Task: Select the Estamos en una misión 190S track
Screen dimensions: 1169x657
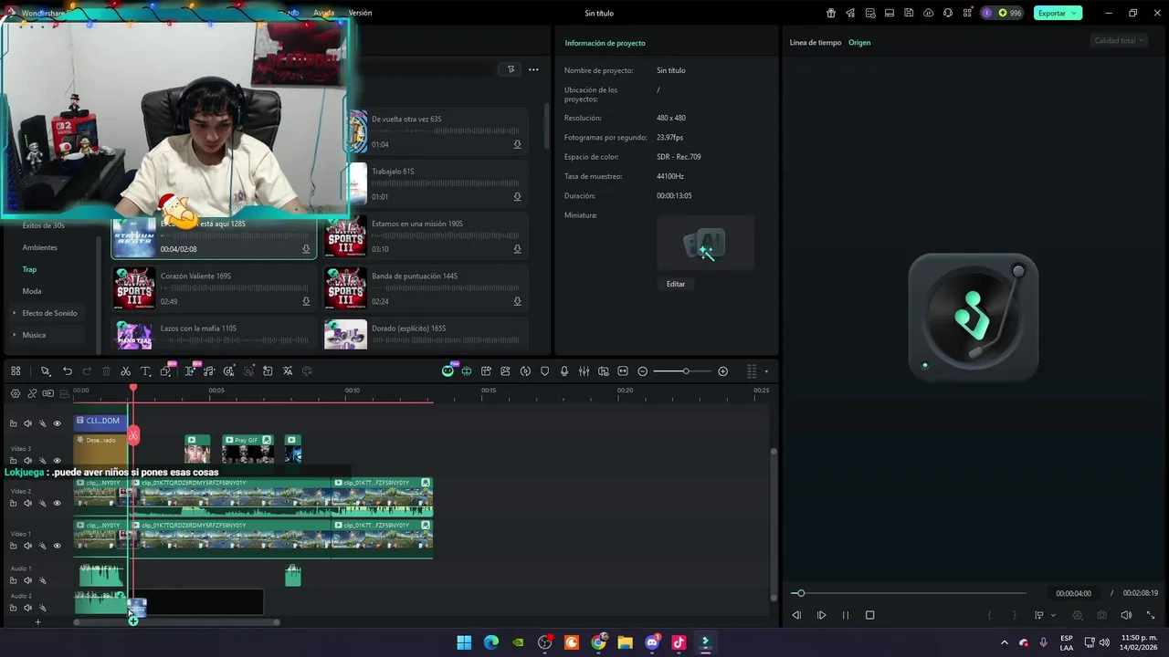Action: pos(427,237)
